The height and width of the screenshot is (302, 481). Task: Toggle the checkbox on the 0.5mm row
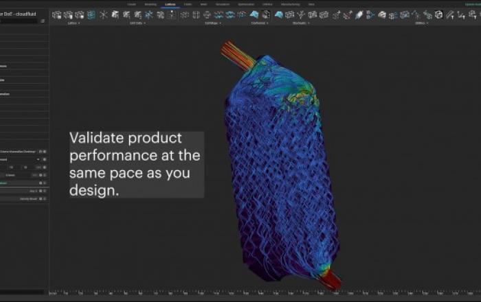[x=41, y=175]
